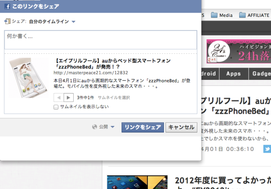Screen dimensions: 271x189
Task: Click the 3件中1件 thumbnail counter text
Action: click(86, 98)
